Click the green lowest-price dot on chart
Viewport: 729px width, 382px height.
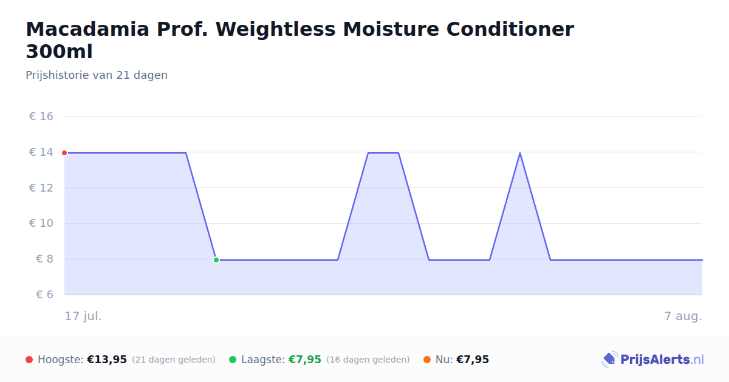tap(216, 260)
